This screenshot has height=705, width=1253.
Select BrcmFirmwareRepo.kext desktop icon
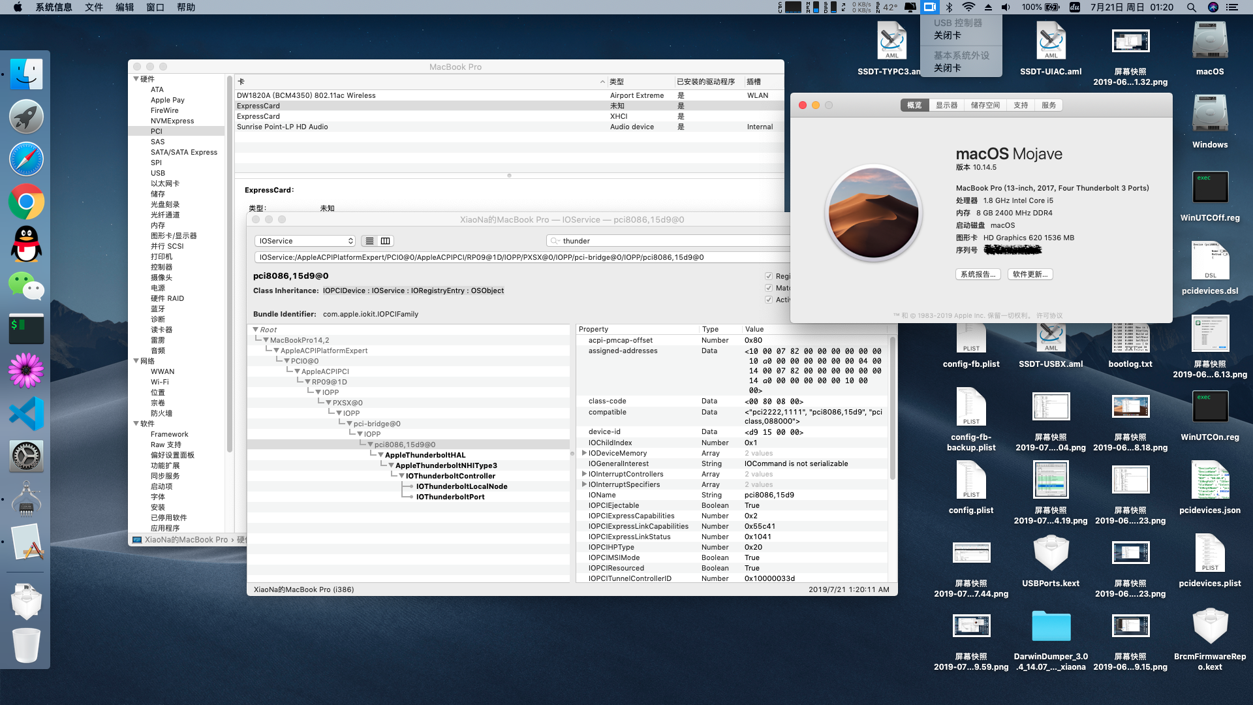(x=1210, y=639)
